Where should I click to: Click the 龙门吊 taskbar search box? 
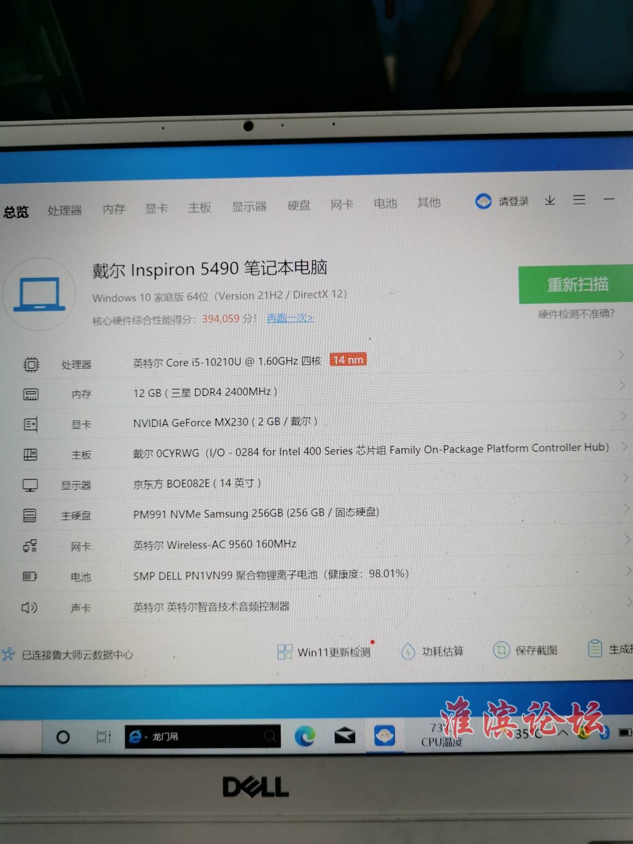(203, 736)
